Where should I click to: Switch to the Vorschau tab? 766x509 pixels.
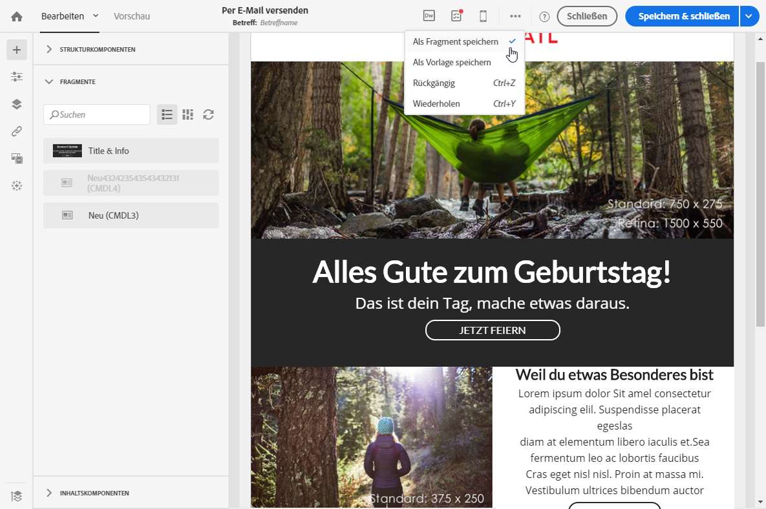(x=132, y=16)
